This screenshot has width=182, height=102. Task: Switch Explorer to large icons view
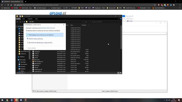click(121, 73)
